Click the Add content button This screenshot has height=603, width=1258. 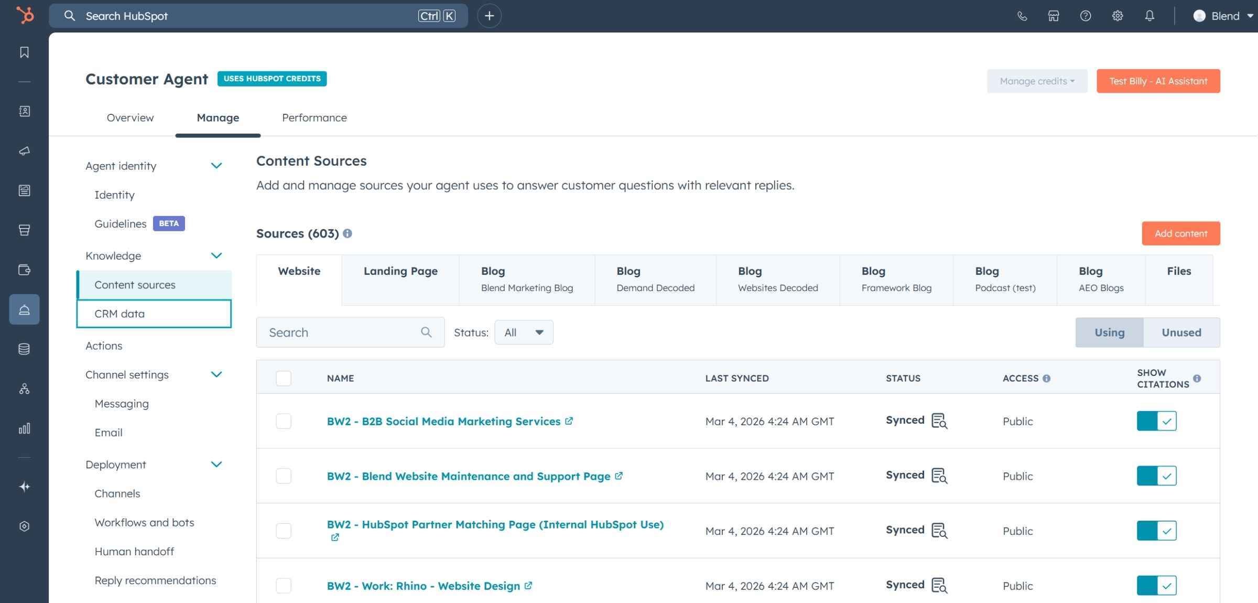click(x=1180, y=233)
